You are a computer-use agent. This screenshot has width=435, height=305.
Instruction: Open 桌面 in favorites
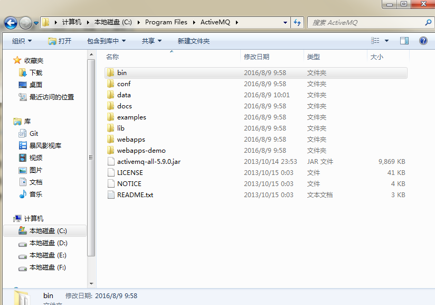click(x=36, y=85)
